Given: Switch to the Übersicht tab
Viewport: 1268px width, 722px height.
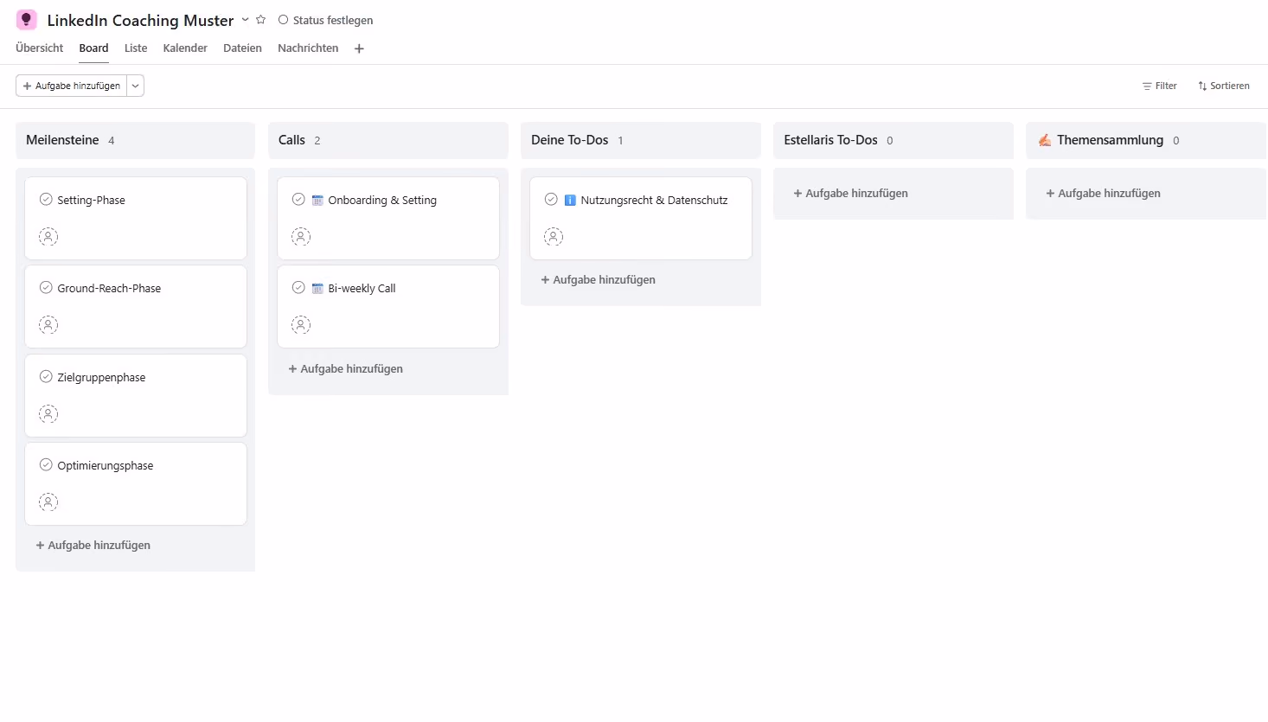Looking at the screenshot, I should [40, 48].
